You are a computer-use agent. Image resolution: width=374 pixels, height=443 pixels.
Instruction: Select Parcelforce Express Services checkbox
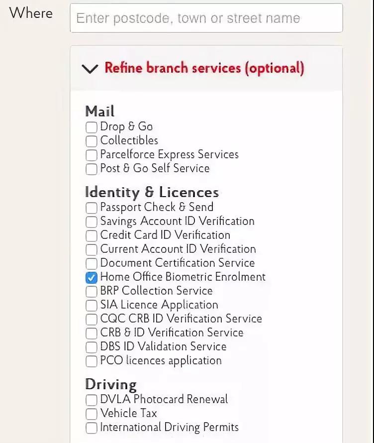pyautogui.click(x=92, y=155)
